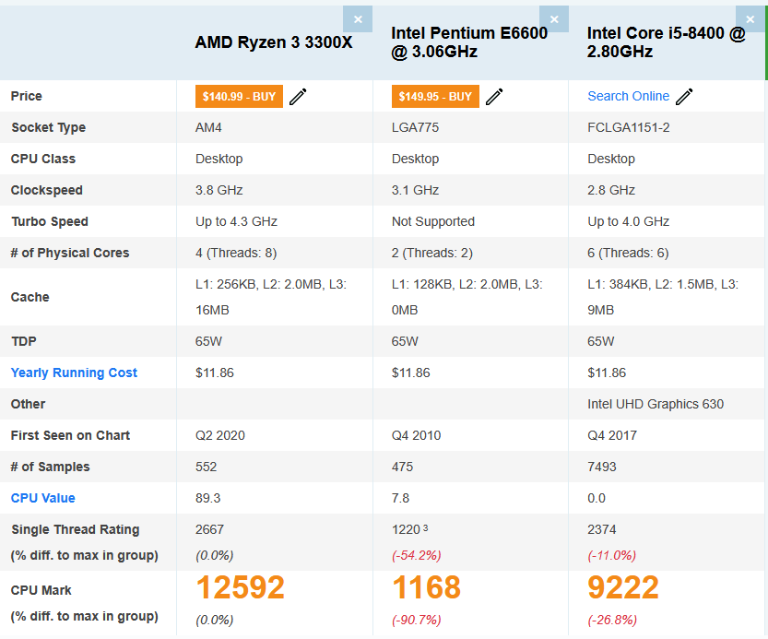The height and width of the screenshot is (639, 768).
Task: Click the # of Samples row label
Action: point(51,467)
